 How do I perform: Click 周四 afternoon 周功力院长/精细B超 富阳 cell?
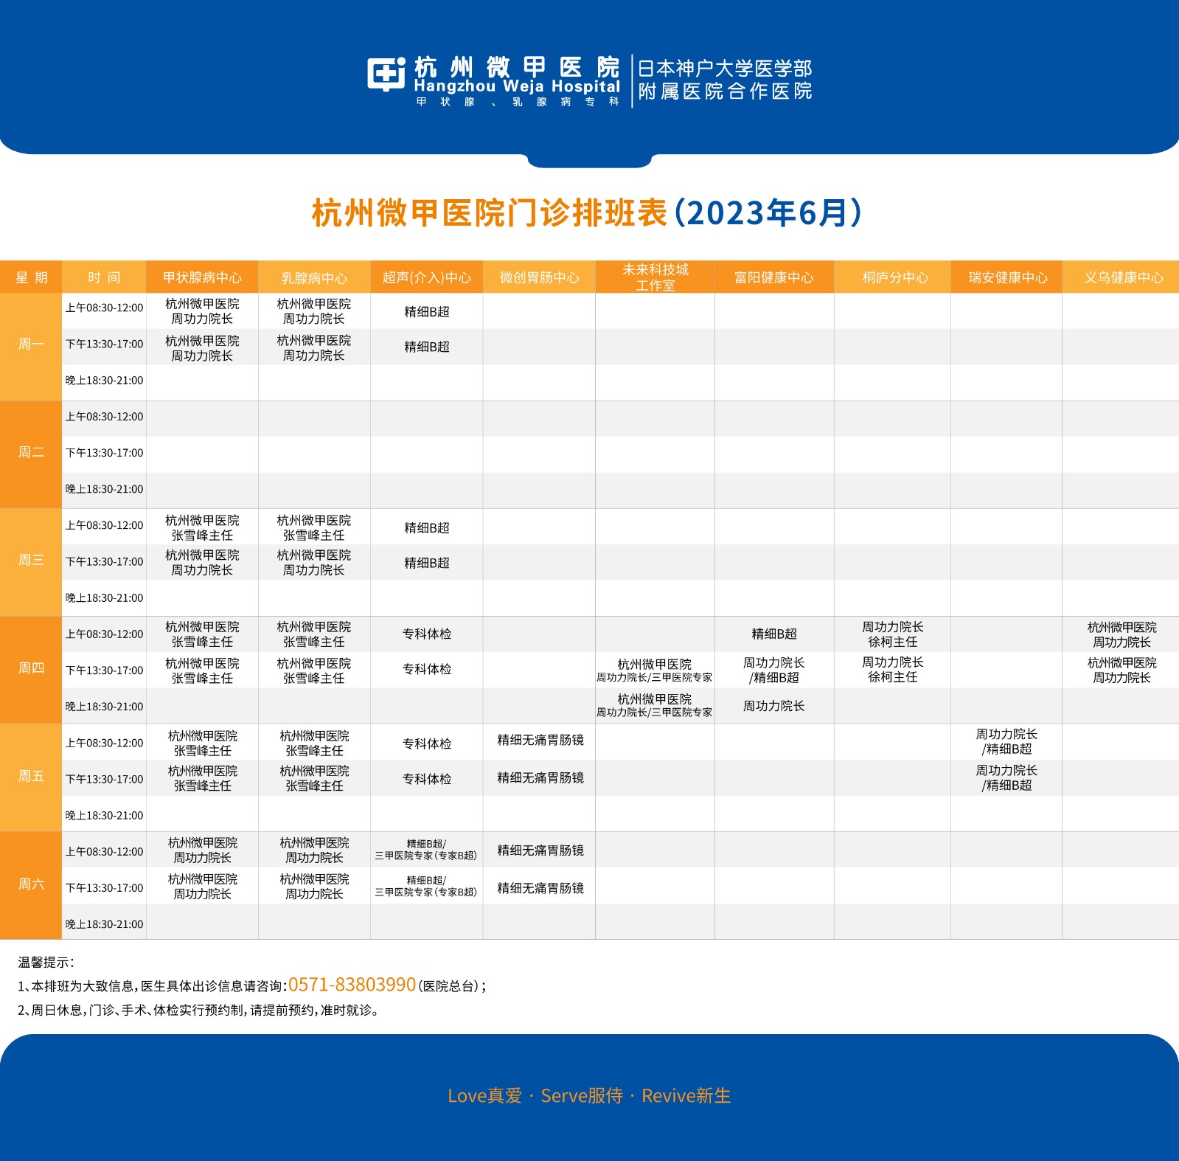click(x=774, y=670)
